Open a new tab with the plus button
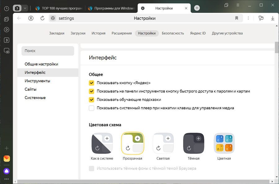This screenshot has height=184, width=279. tap(197, 8)
